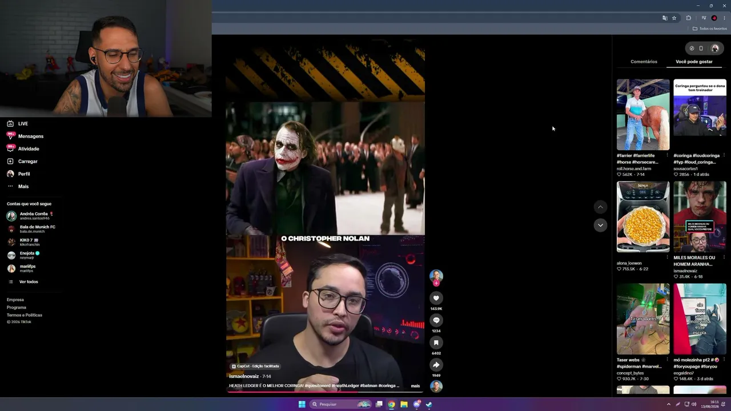Open options for Taser webs video card
Screen dimensions: 731x411
coord(667,360)
